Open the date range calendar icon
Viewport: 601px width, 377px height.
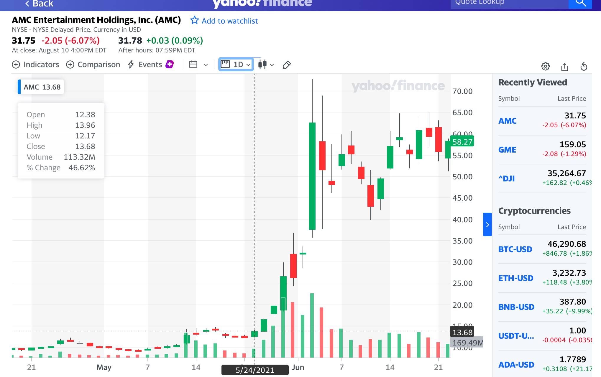pos(193,65)
